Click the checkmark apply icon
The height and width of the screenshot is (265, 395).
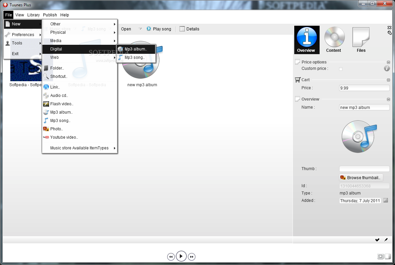click(x=377, y=240)
